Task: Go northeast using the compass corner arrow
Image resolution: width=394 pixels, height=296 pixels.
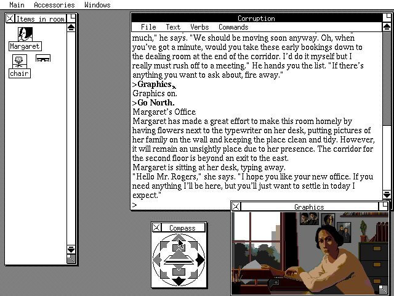Action: pos(193,245)
